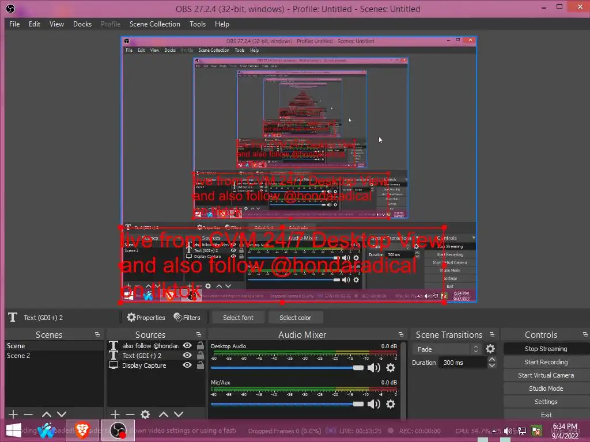Pop out the Scenes dock
Image resolution: width=590 pixels, height=442 pixels.
click(97, 334)
